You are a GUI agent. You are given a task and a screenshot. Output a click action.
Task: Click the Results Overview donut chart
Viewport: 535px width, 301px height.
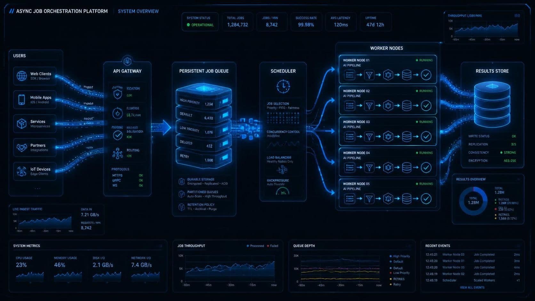(473, 201)
